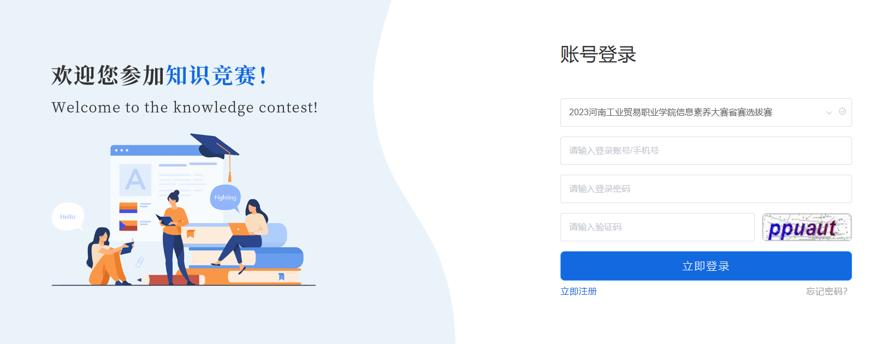Click the three dots on the illustrated window

(122, 150)
